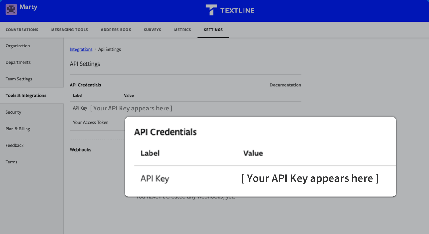Image resolution: width=429 pixels, height=234 pixels.
Task: Click the API Key value in the callout
Action: 310,178
